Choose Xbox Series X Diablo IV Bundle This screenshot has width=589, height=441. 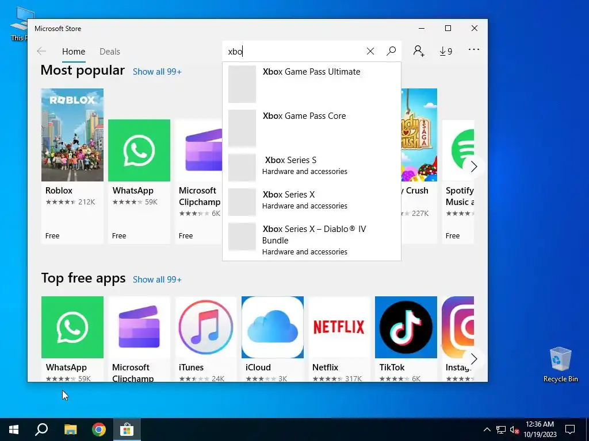312,239
